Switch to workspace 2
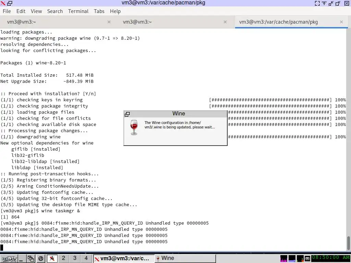Screen dimensions: 351x263 tap(63, 258)
